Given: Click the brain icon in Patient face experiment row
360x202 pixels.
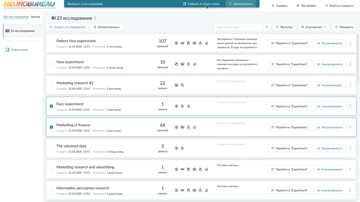Looking at the screenshot, I should [x=176, y=43].
